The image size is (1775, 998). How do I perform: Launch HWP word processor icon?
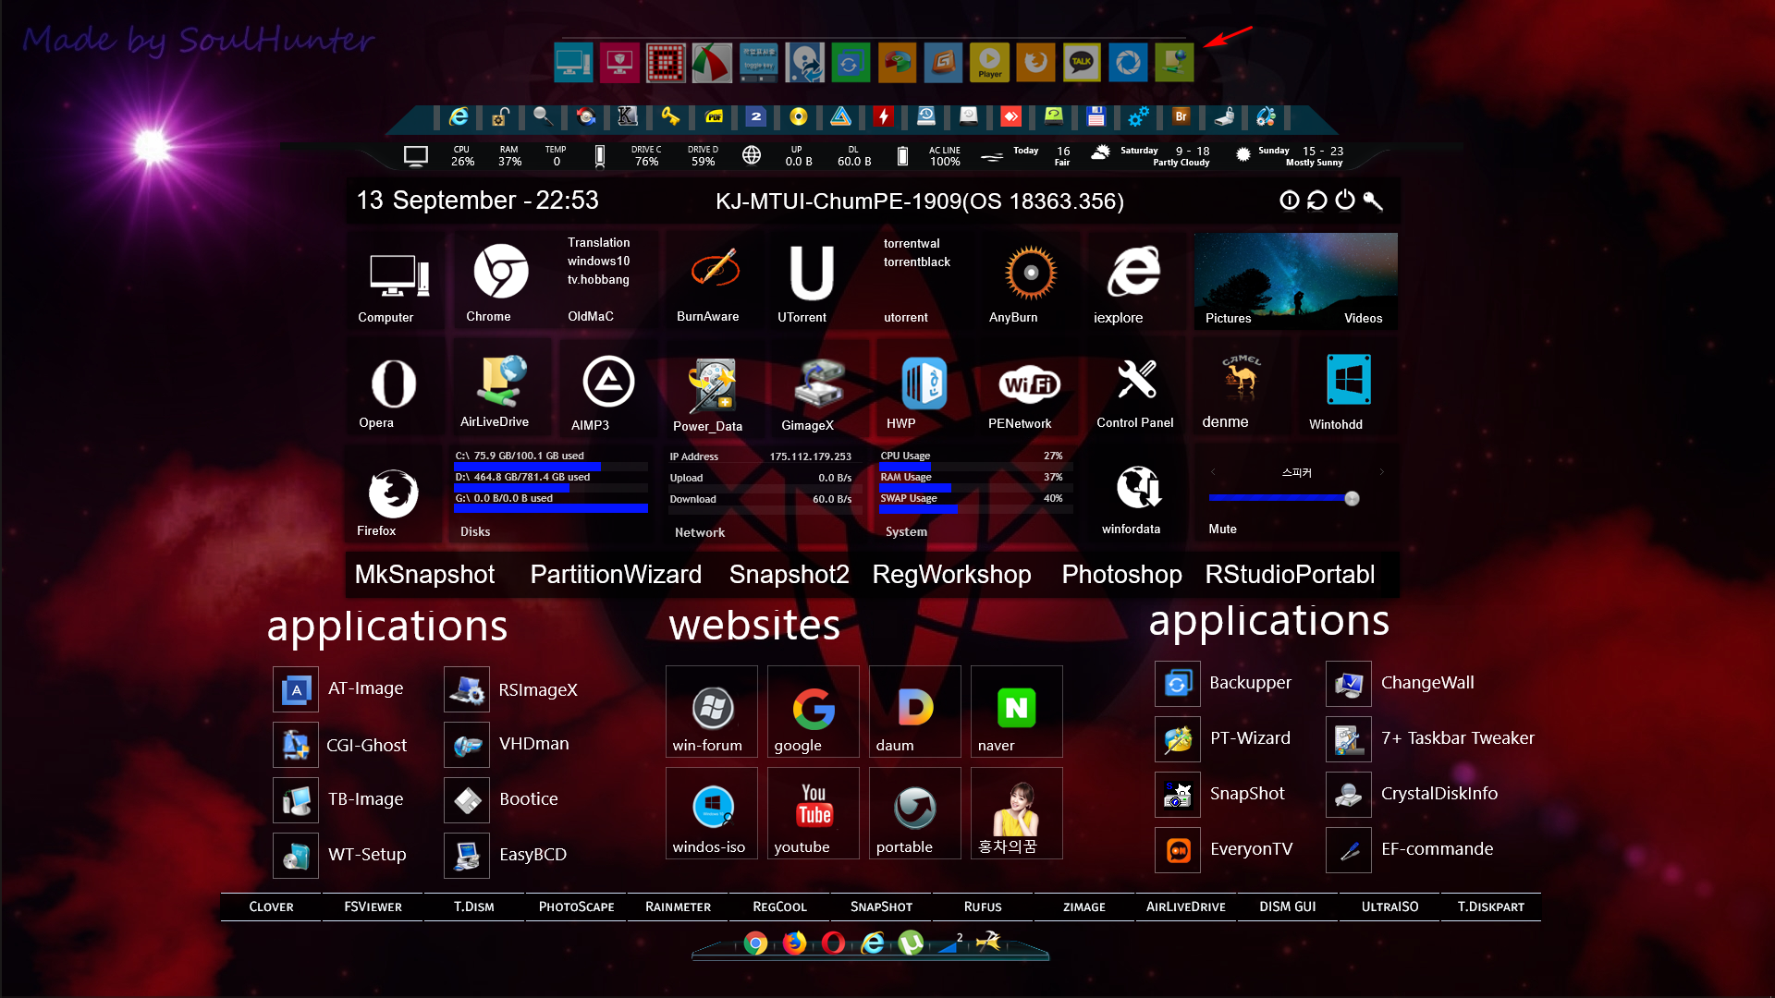click(x=924, y=383)
